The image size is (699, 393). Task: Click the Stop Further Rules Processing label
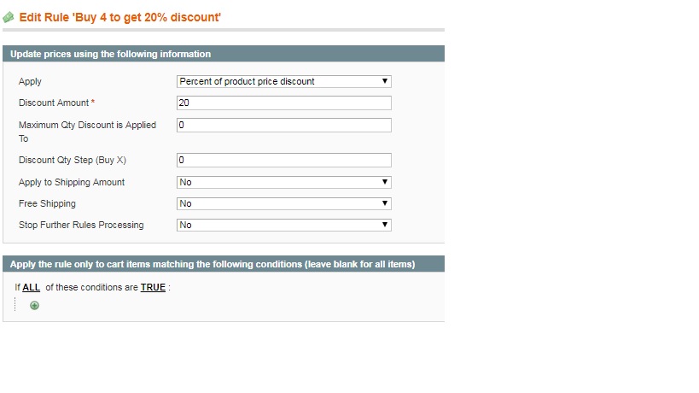click(x=81, y=226)
